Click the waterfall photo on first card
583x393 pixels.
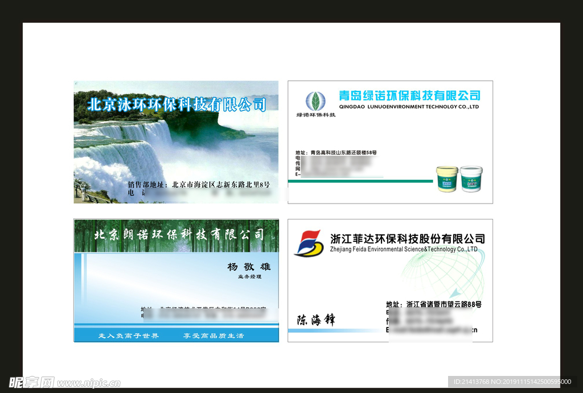[176, 142]
